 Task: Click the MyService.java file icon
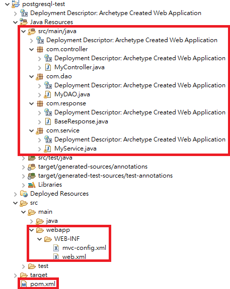point(48,149)
